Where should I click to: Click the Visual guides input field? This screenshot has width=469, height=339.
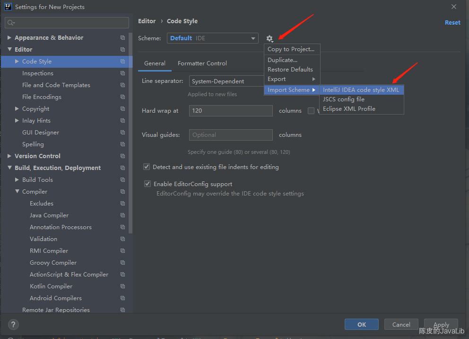point(230,134)
